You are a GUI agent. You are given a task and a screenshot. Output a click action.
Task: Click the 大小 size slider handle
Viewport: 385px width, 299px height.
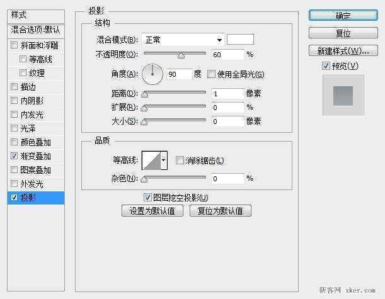144,122
